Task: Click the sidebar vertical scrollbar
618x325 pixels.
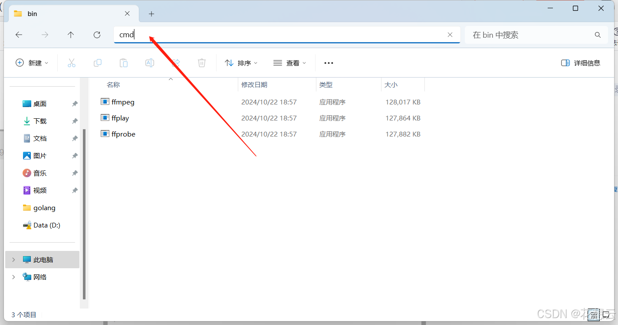Action: click(x=84, y=214)
